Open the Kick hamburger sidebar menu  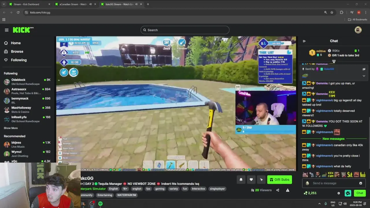(7, 30)
